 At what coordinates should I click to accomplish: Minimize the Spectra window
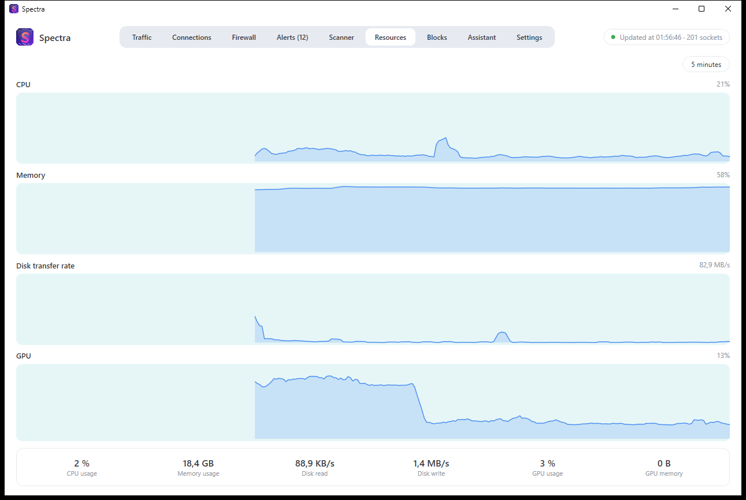pyautogui.click(x=675, y=9)
